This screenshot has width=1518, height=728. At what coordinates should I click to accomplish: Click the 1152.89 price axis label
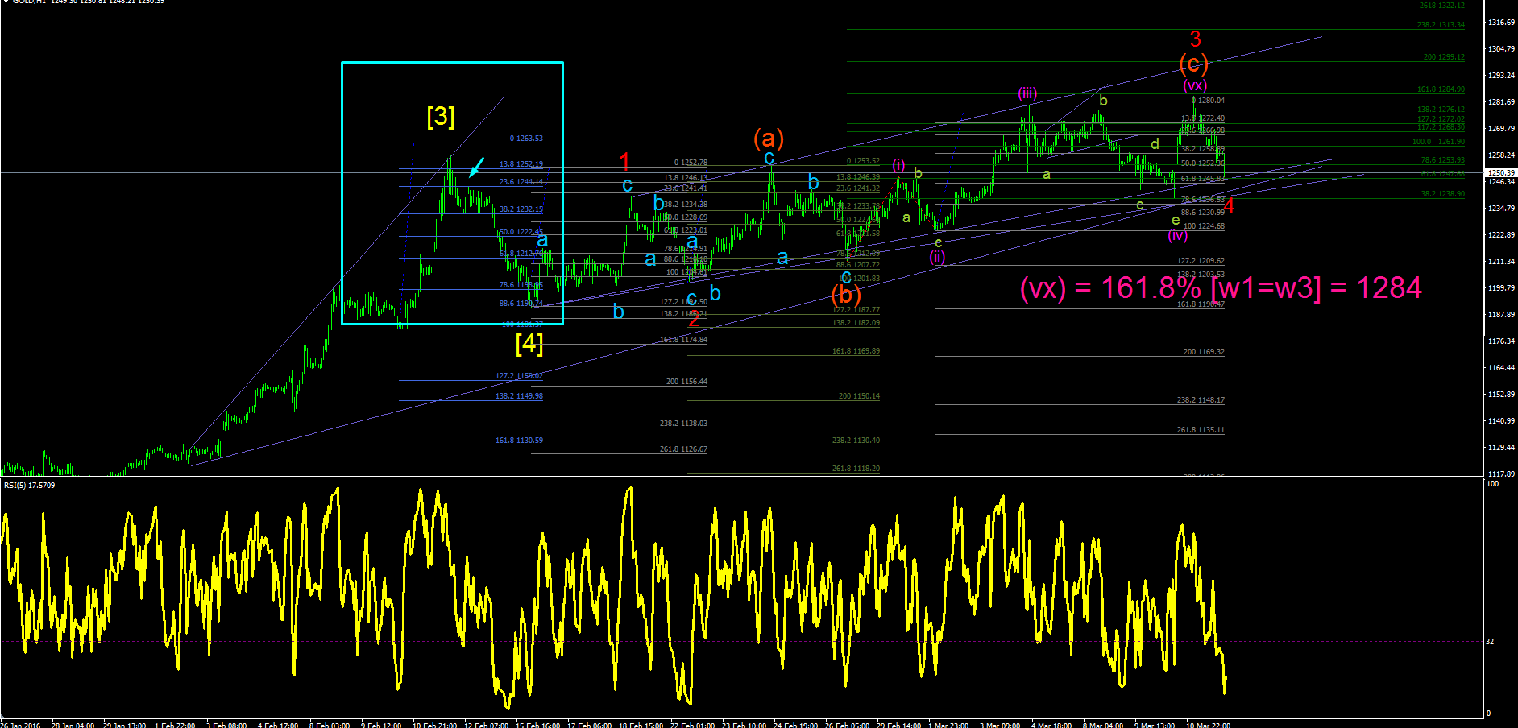(x=1501, y=395)
